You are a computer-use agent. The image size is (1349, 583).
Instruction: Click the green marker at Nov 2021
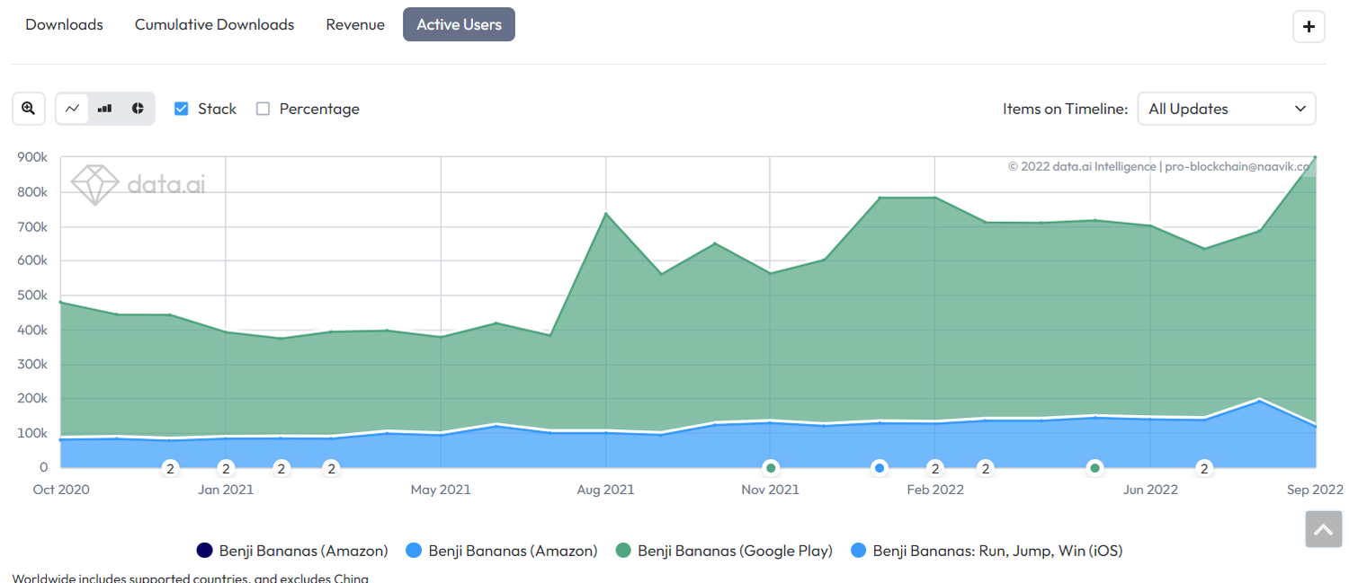771,468
